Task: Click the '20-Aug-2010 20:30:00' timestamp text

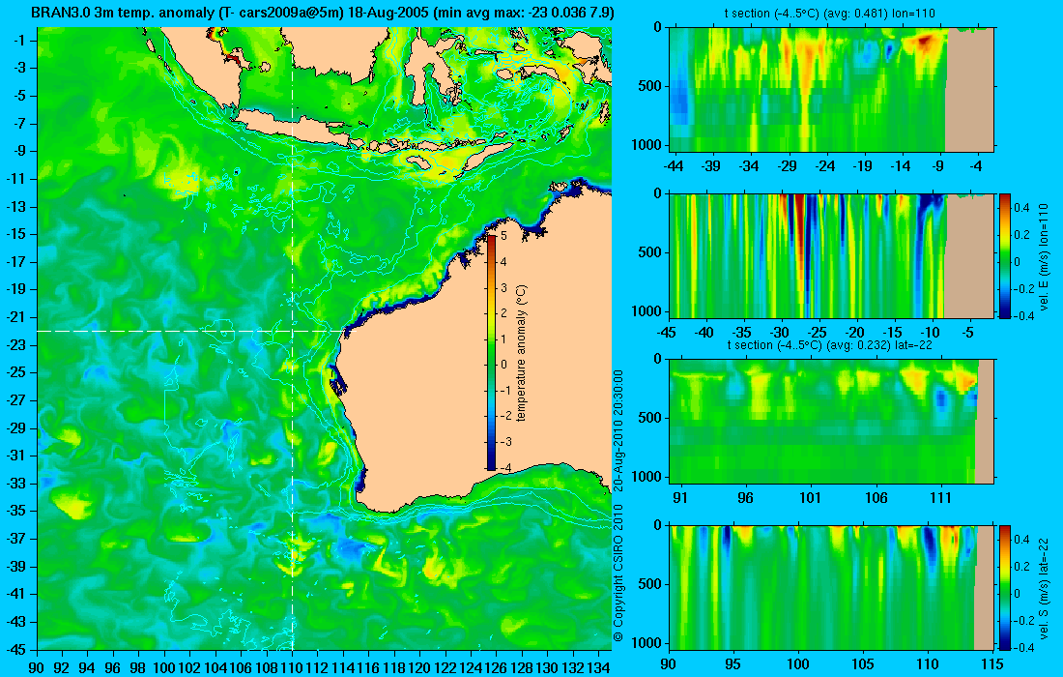Action: (x=618, y=430)
